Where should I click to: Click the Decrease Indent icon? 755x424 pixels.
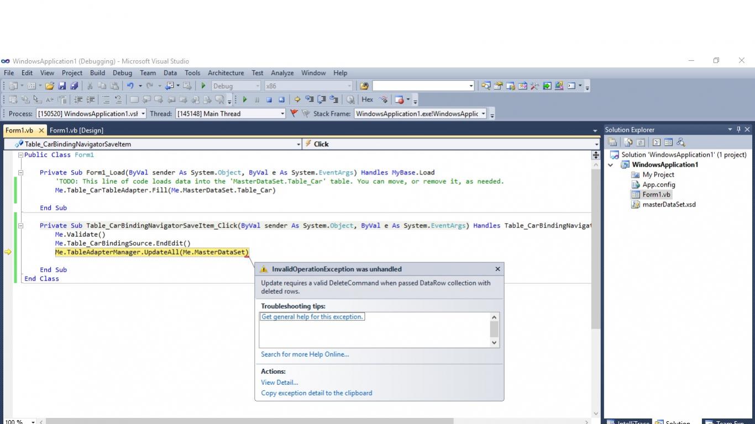tap(78, 99)
